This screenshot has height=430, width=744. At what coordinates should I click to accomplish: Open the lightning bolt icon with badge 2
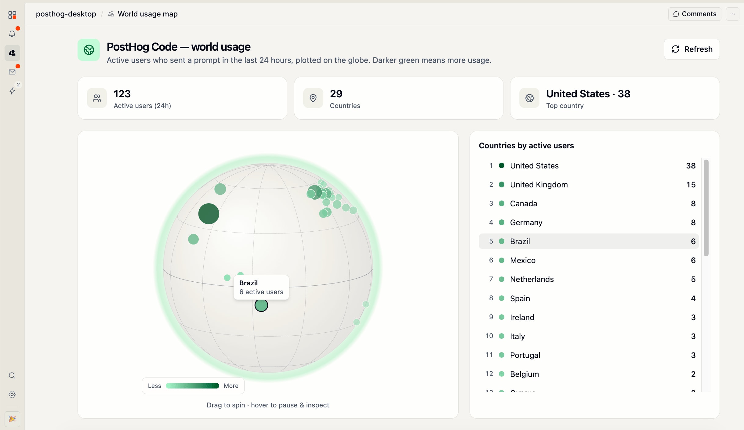click(12, 91)
